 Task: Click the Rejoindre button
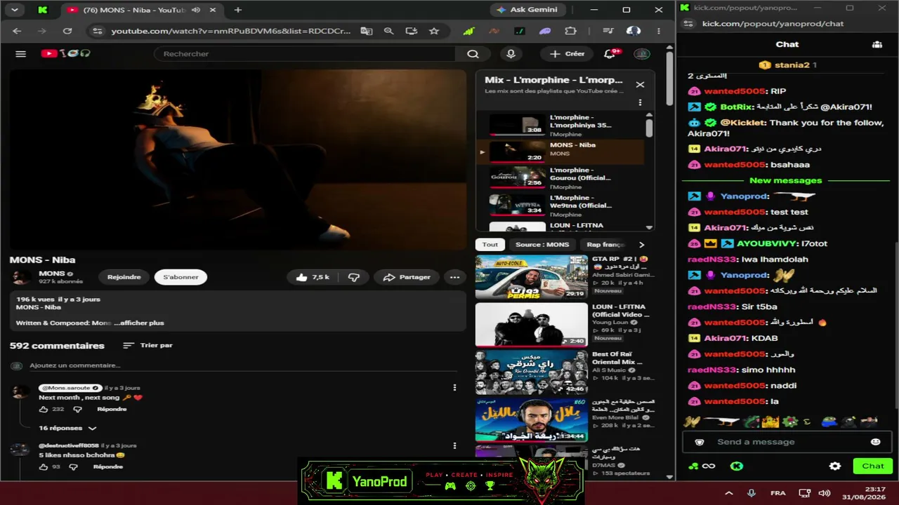[124, 277]
